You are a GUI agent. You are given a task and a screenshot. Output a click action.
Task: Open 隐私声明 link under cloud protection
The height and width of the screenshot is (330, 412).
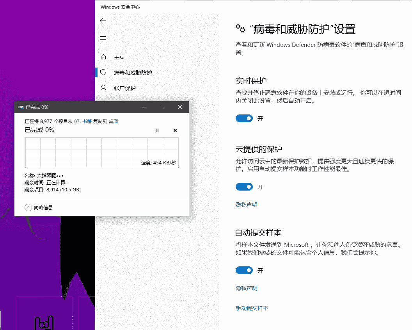247,205
